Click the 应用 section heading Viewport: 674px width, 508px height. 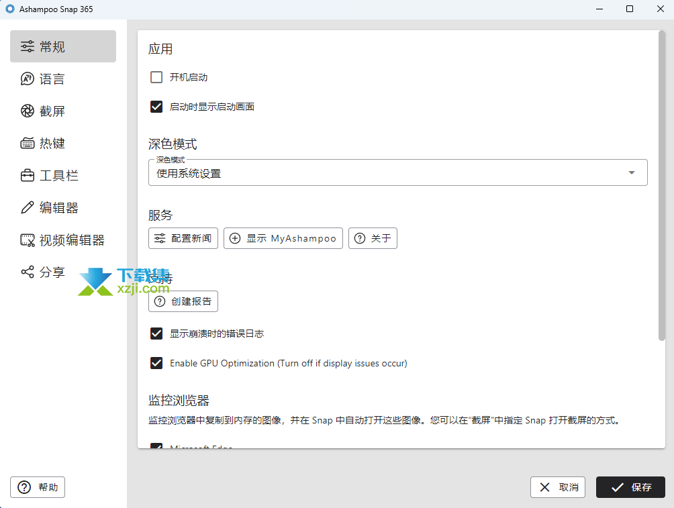(x=160, y=49)
